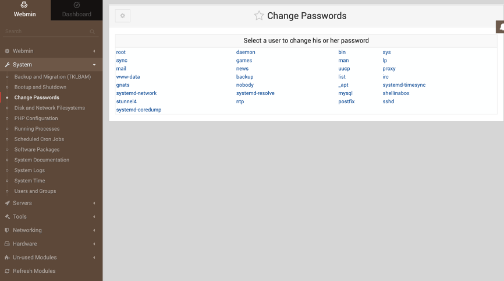504x281 pixels.
Task: Open Scheduled Cron Jobs
Action: (39, 139)
